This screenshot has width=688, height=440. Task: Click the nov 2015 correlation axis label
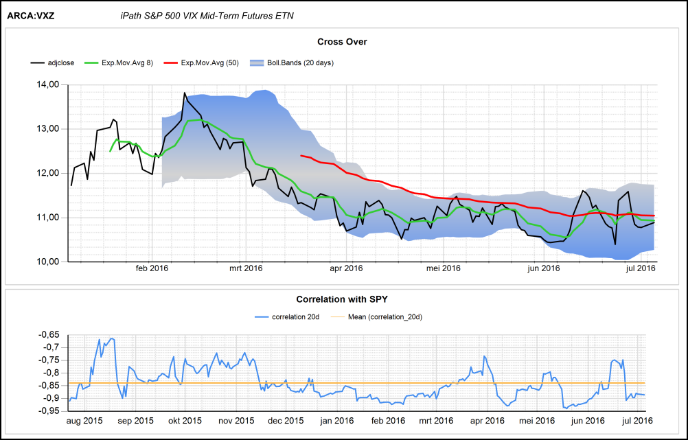(x=236, y=421)
